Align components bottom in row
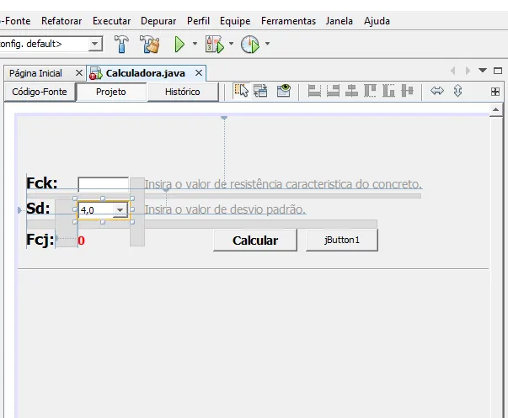The height and width of the screenshot is (418, 508). 388,91
